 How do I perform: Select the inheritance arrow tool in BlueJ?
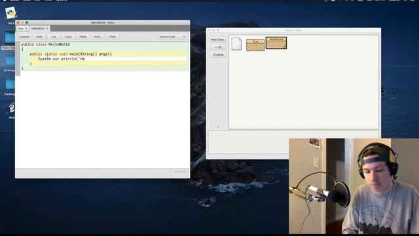pos(218,47)
